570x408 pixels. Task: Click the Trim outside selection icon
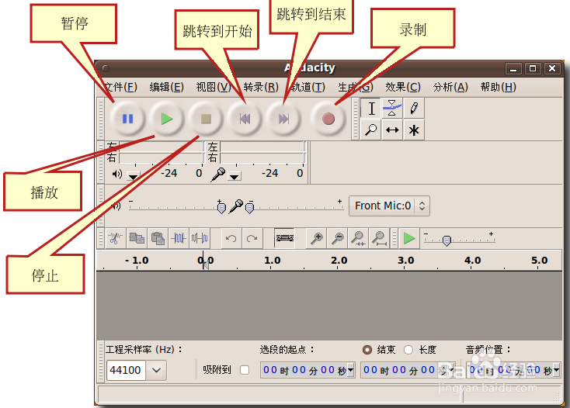pyautogui.click(x=179, y=238)
